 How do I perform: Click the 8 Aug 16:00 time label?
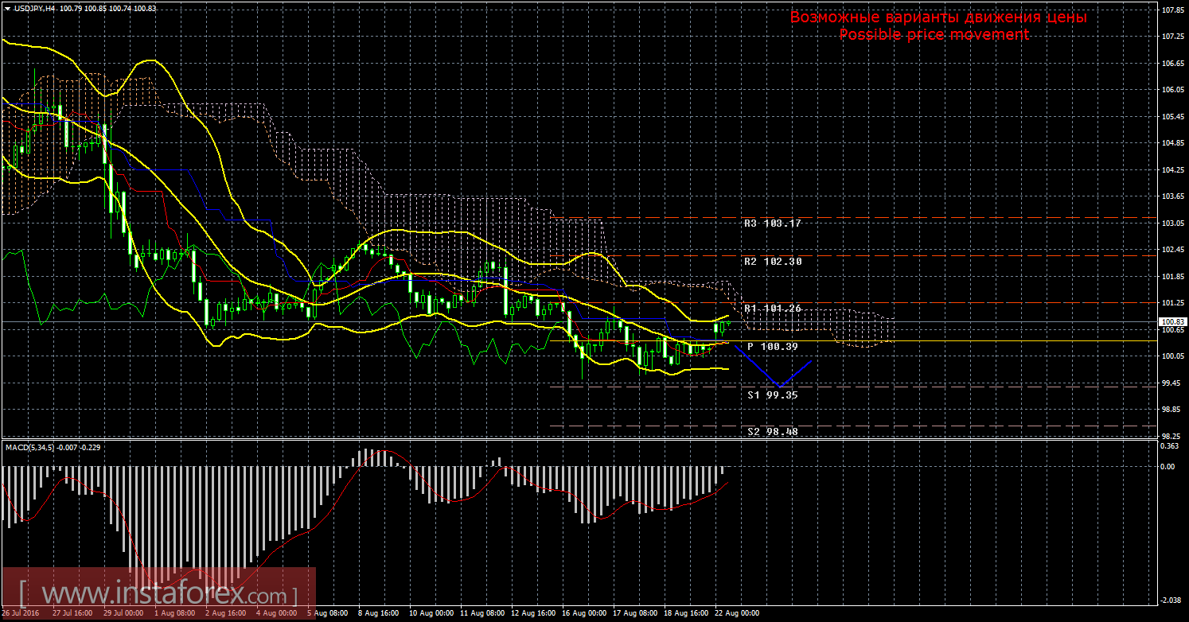click(x=377, y=614)
